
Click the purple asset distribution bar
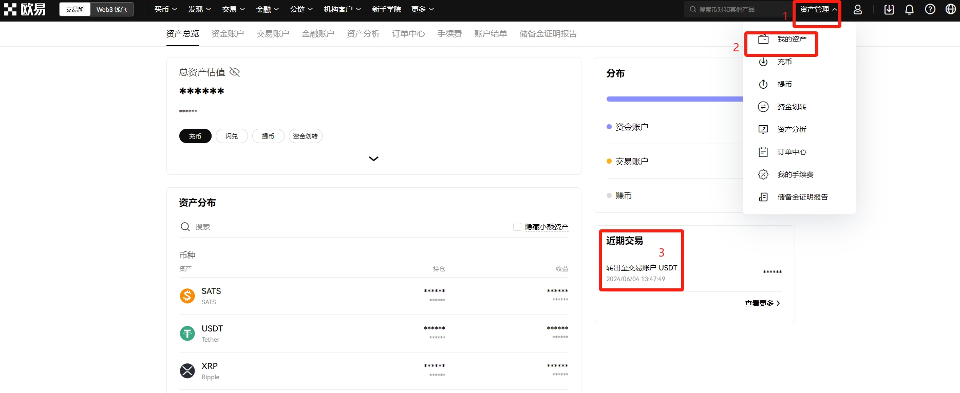(x=674, y=99)
